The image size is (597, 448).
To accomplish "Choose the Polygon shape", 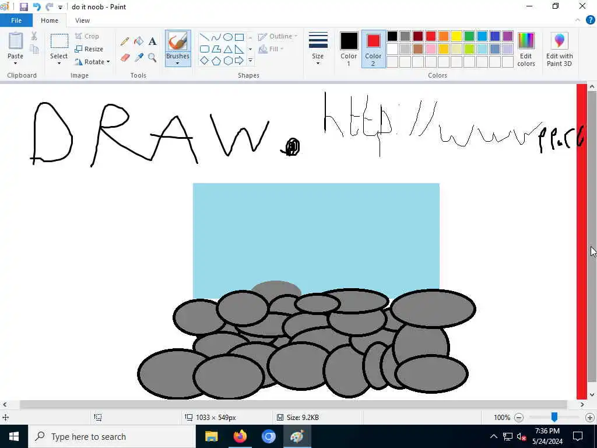I will click(x=216, y=49).
